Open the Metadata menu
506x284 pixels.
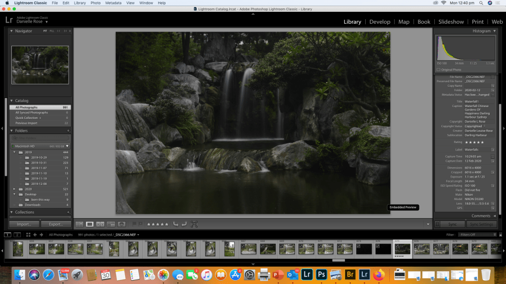[113, 3]
